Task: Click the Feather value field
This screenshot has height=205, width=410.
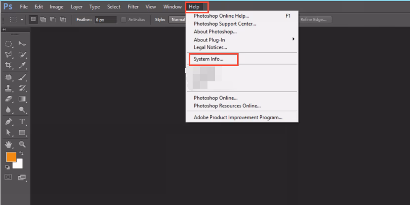Action: tap(105, 20)
